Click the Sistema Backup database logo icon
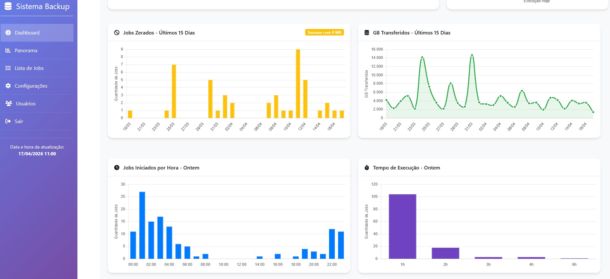610x279 pixels. point(8,6)
